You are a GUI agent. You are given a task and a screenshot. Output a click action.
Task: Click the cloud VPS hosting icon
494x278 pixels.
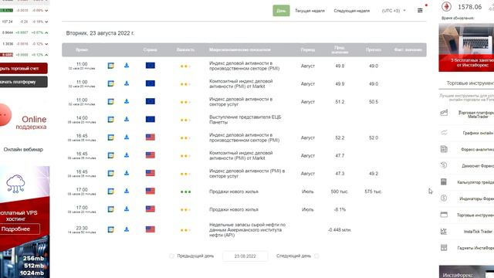coord(15,184)
